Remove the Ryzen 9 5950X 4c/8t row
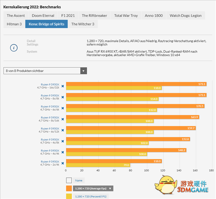 pos(63,141)
